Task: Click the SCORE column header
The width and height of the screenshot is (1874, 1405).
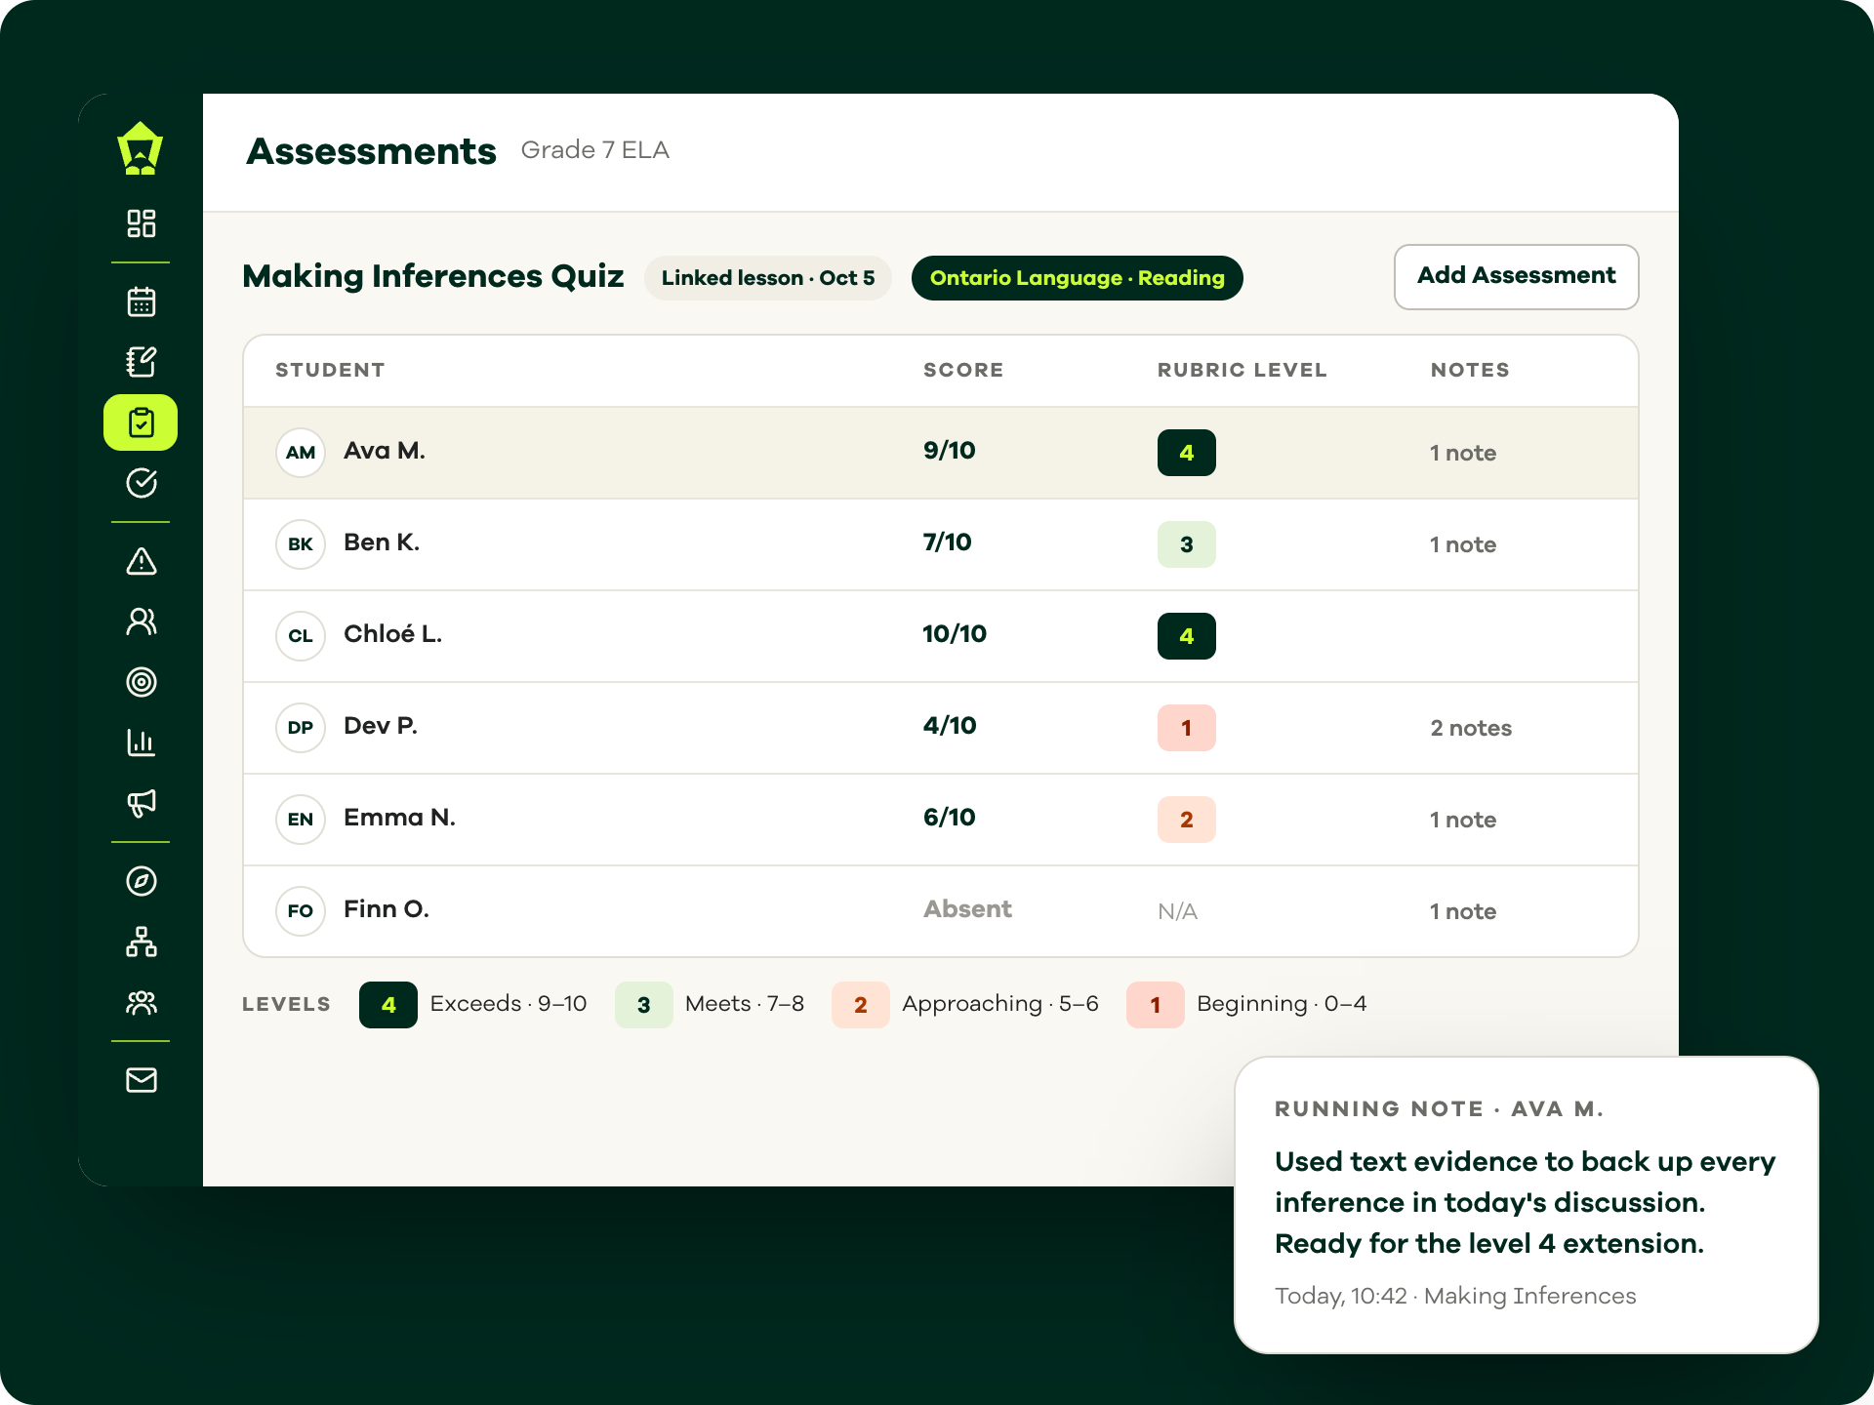Action: click(x=963, y=371)
